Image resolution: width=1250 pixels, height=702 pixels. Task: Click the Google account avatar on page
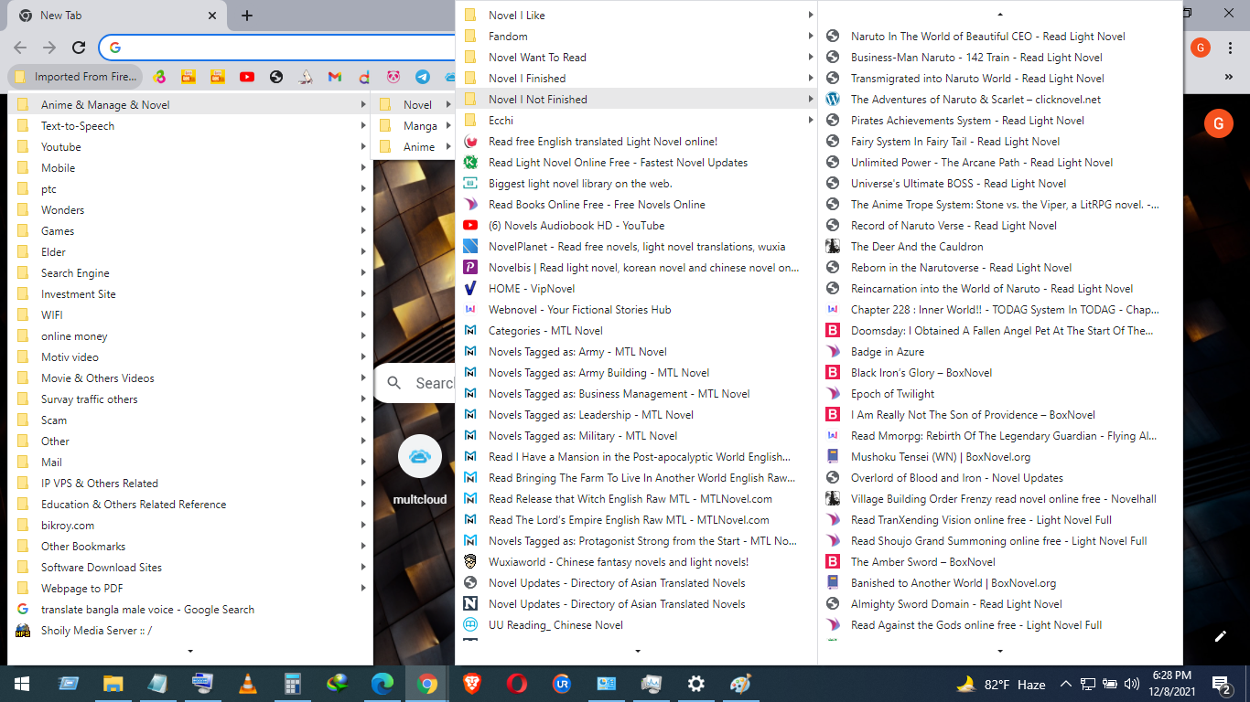(x=1218, y=122)
